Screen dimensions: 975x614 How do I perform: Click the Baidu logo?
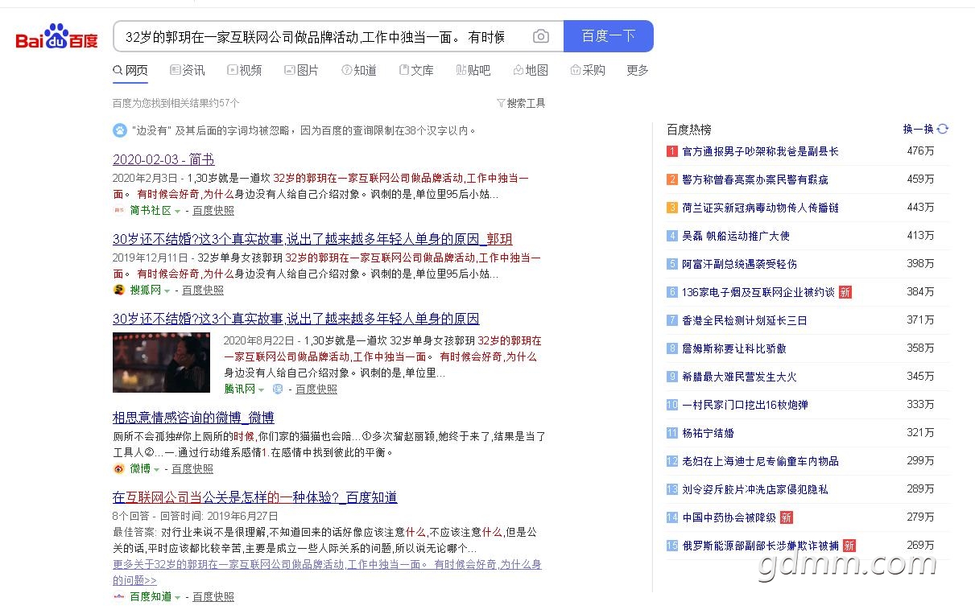(56, 37)
